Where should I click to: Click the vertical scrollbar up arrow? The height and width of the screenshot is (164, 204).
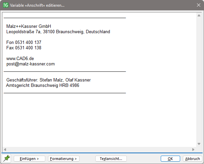click(199, 15)
